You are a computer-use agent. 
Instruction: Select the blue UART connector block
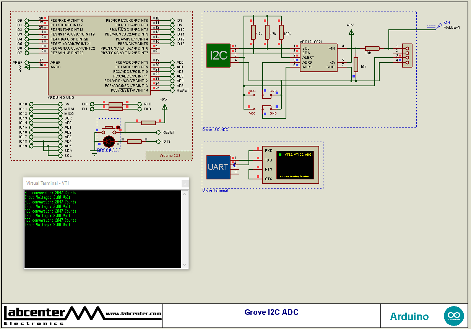coord(218,166)
